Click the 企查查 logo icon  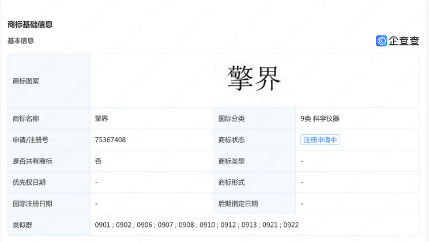tap(381, 41)
